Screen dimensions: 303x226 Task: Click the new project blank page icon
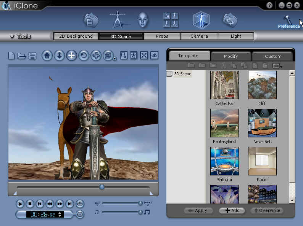pyautogui.click(x=11, y=56)
